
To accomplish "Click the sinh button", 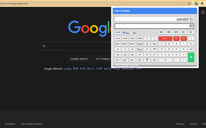I will [118, 38].
